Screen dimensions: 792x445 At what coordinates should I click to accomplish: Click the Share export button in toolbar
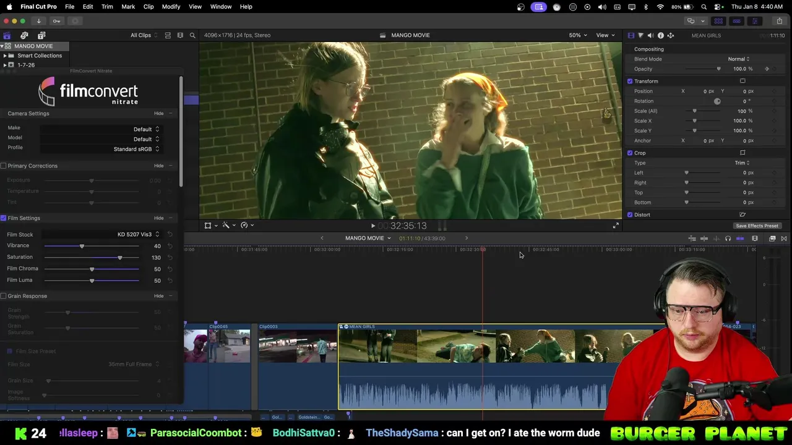click(779, 21)
